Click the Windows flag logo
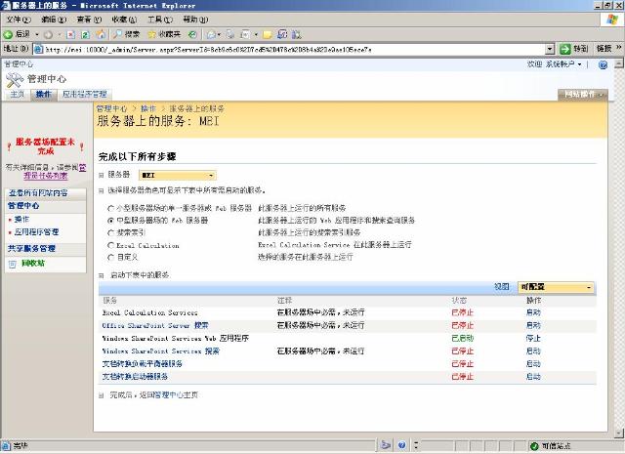The height and width of the screenshot is (454, 625). 612,20
